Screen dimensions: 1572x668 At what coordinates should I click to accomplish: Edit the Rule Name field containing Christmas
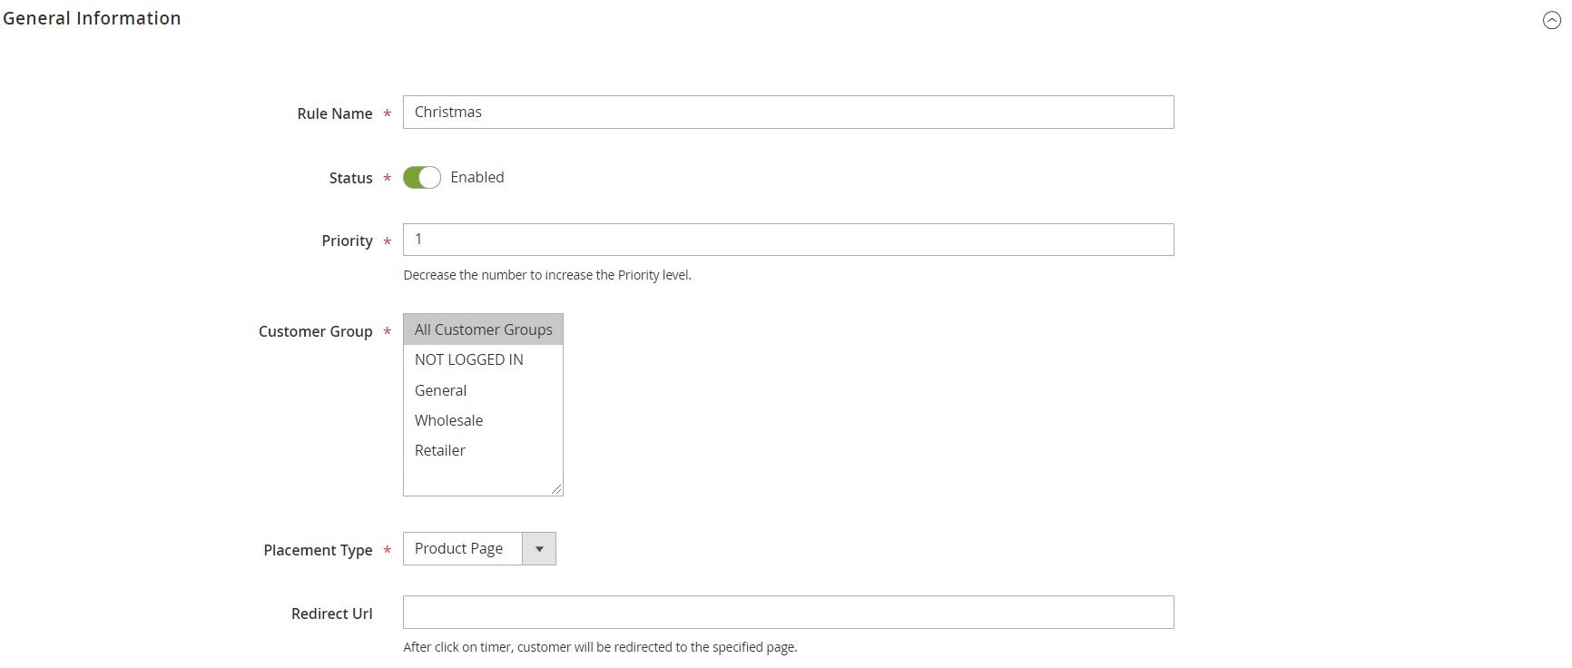788,112
